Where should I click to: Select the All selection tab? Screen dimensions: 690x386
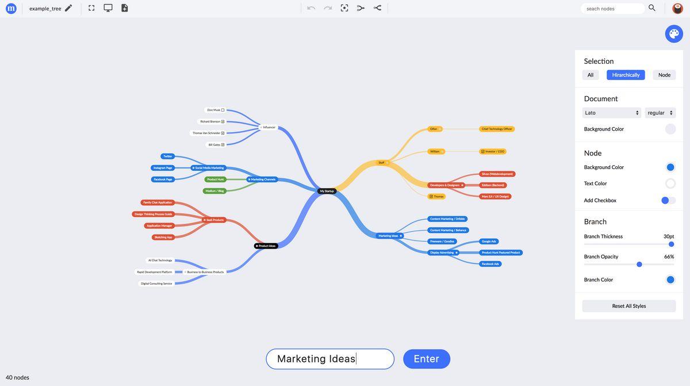click(x=591, y=75)
